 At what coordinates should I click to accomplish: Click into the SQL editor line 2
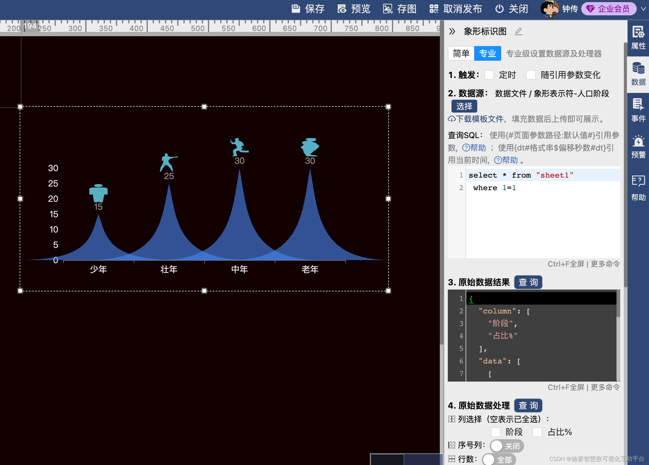pyautogui.click(x=543, y=188)
